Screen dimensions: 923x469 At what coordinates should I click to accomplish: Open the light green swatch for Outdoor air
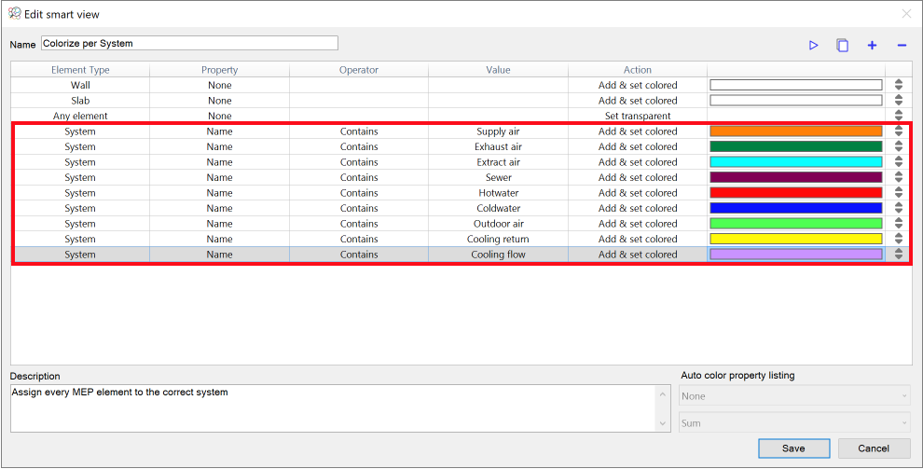(796, 224)
